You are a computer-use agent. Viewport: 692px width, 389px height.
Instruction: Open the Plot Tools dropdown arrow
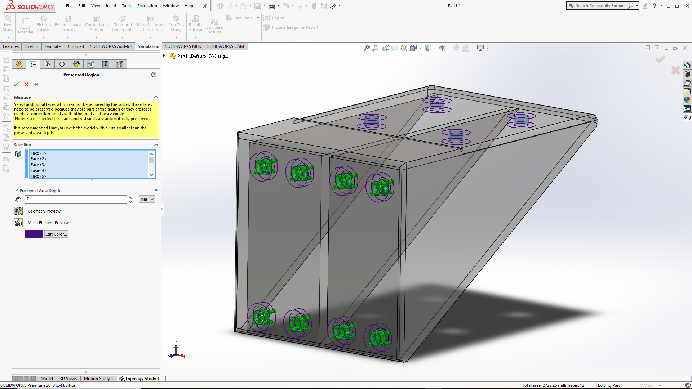[258, 18]
